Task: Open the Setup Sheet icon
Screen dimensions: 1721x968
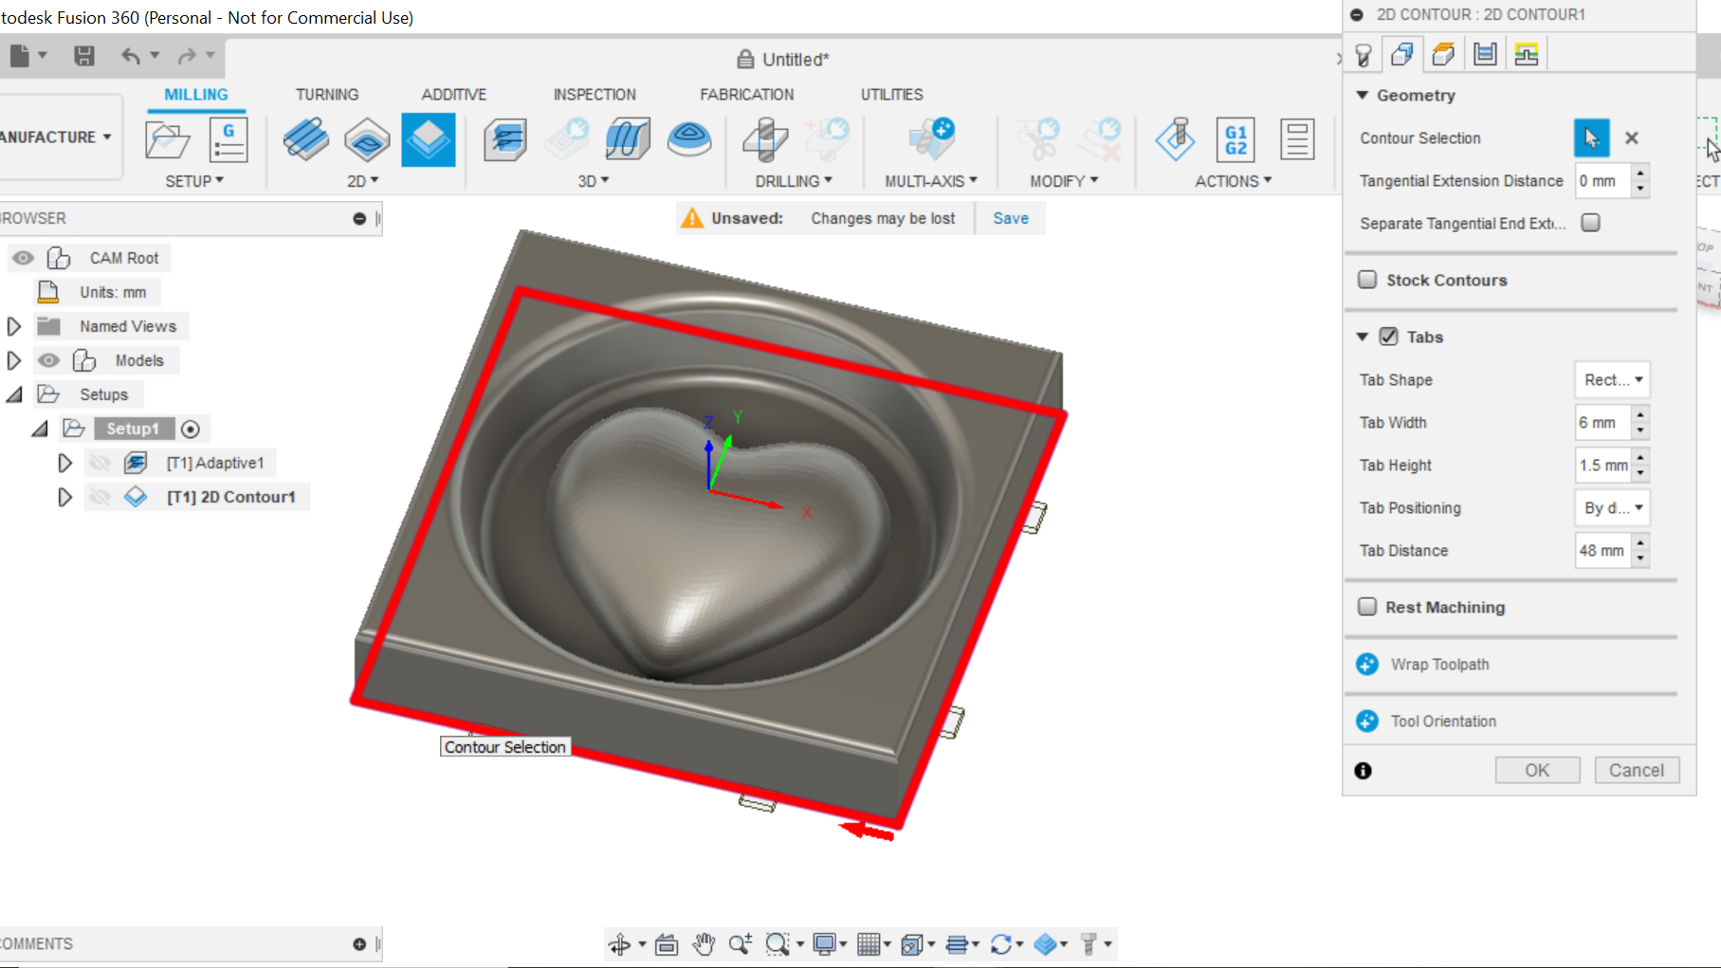Action: 1297,140
